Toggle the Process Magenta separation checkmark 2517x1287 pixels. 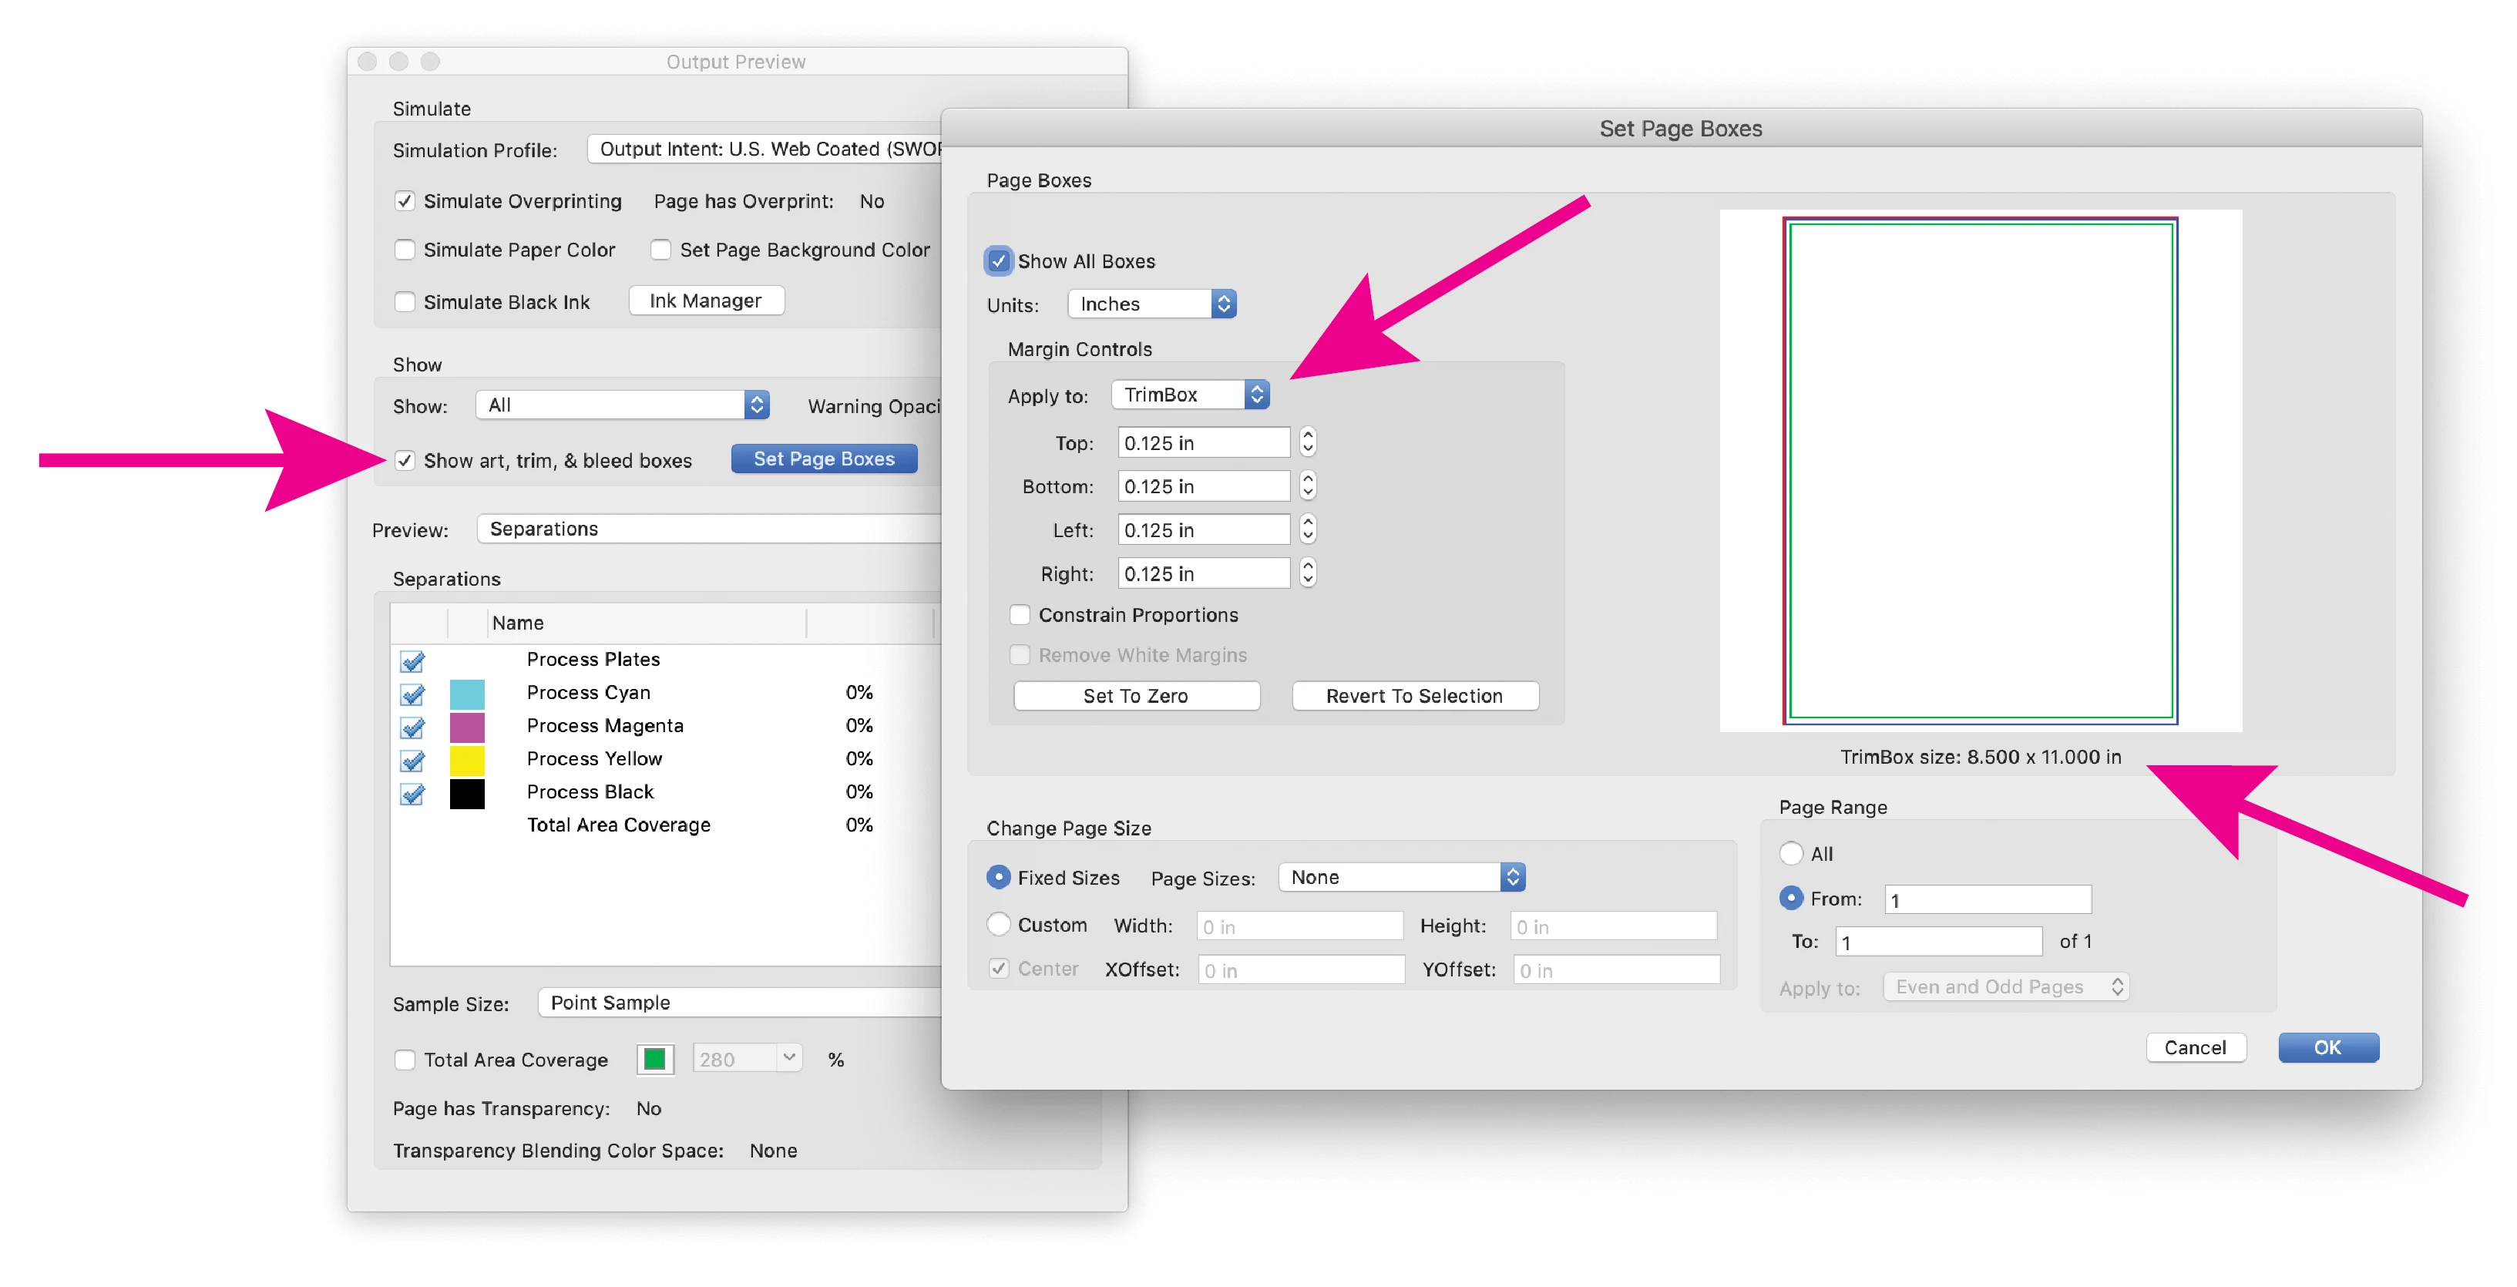412,727
